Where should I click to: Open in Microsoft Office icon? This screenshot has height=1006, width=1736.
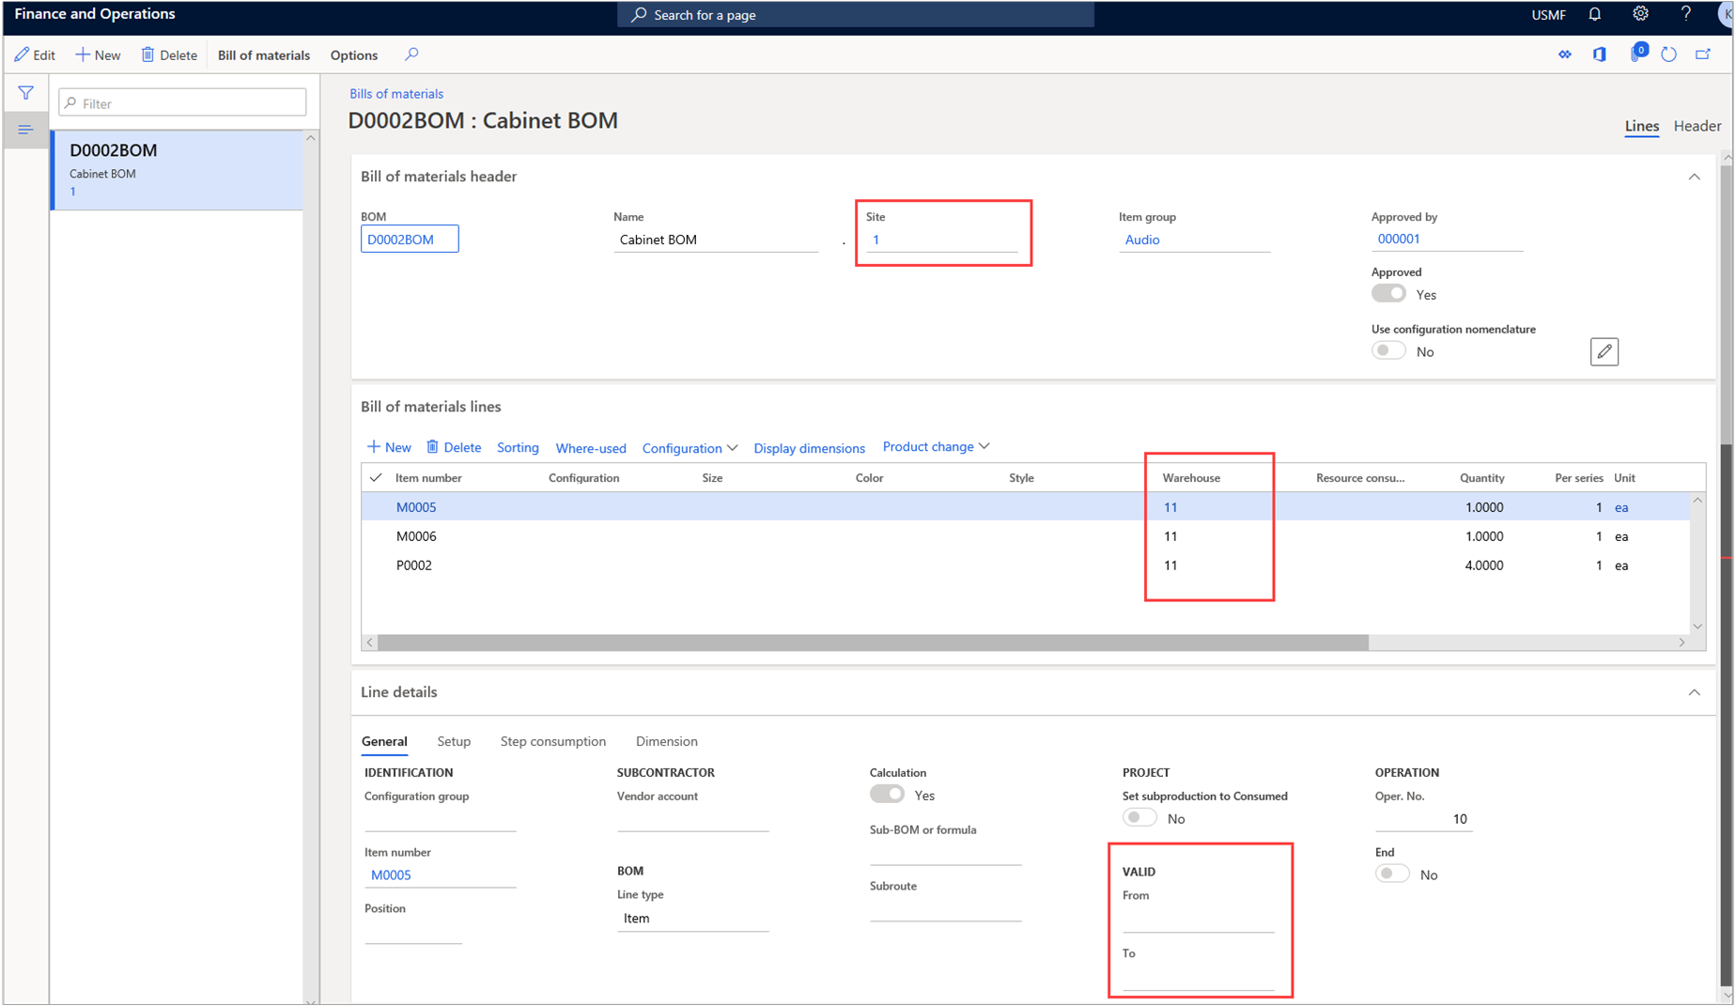1600,54
